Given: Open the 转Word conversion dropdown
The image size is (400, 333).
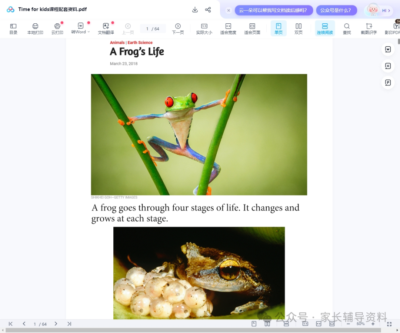Looking at the screenshot, I should [x=80, y=28].
